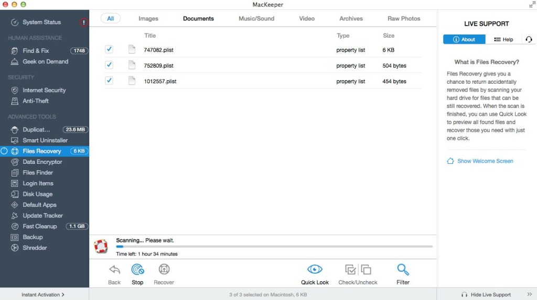Click Hide Live Support button
Viewport: 537px width, 300px height.
[486, 295]
